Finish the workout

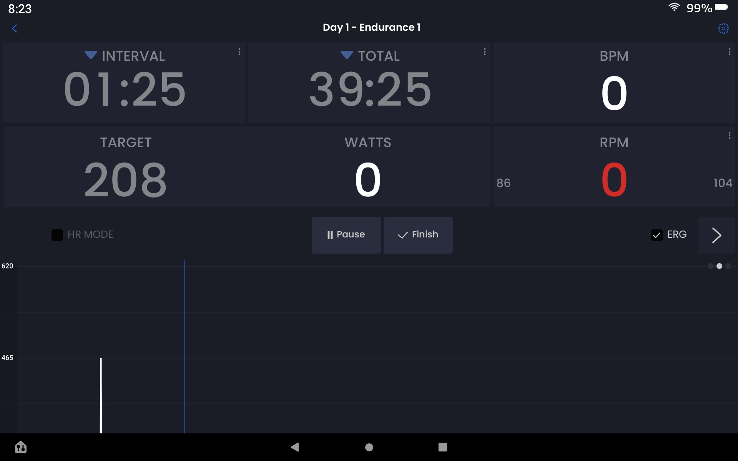pos(418,235)
